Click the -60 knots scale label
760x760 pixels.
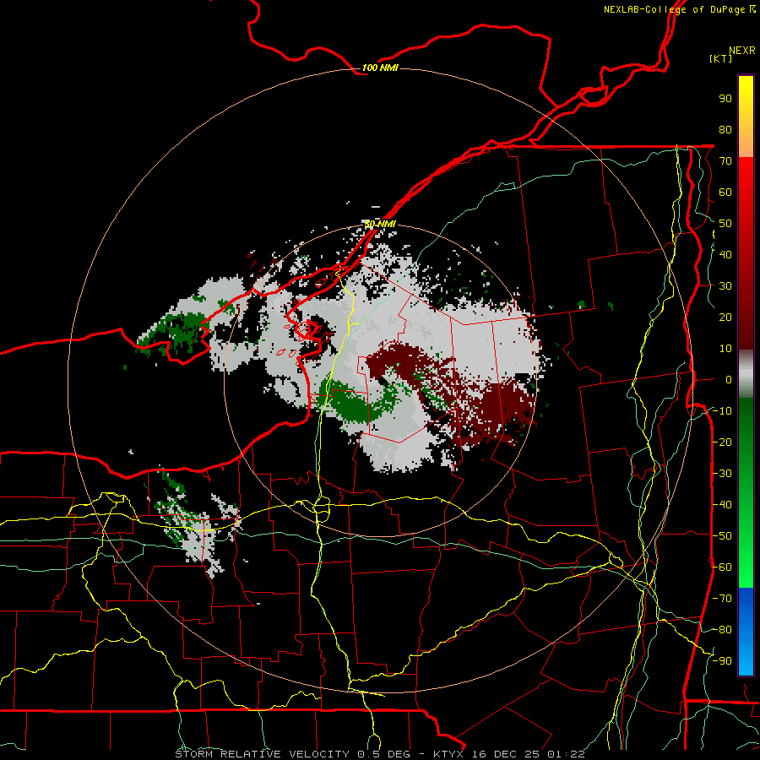(x=722, y=567)
